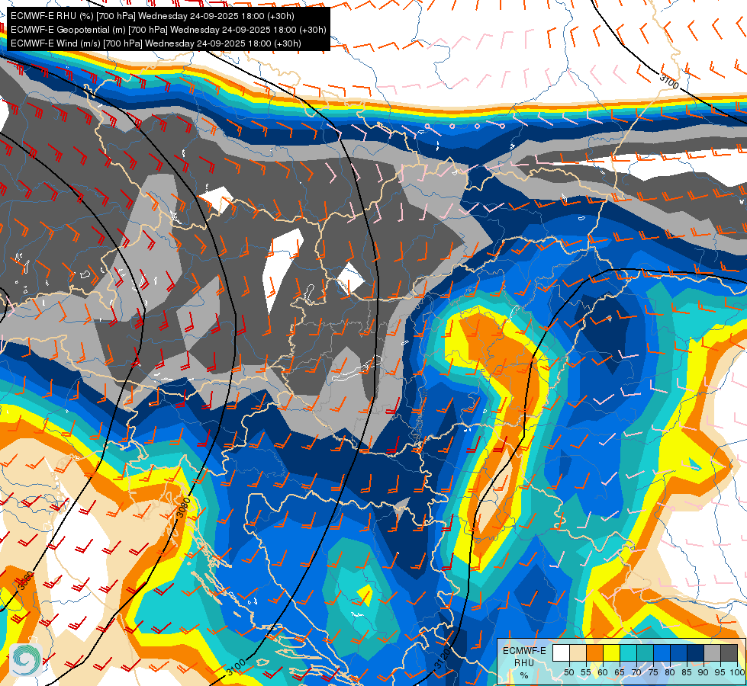Click the 3080 geopotential contour label

coord(183,508)
